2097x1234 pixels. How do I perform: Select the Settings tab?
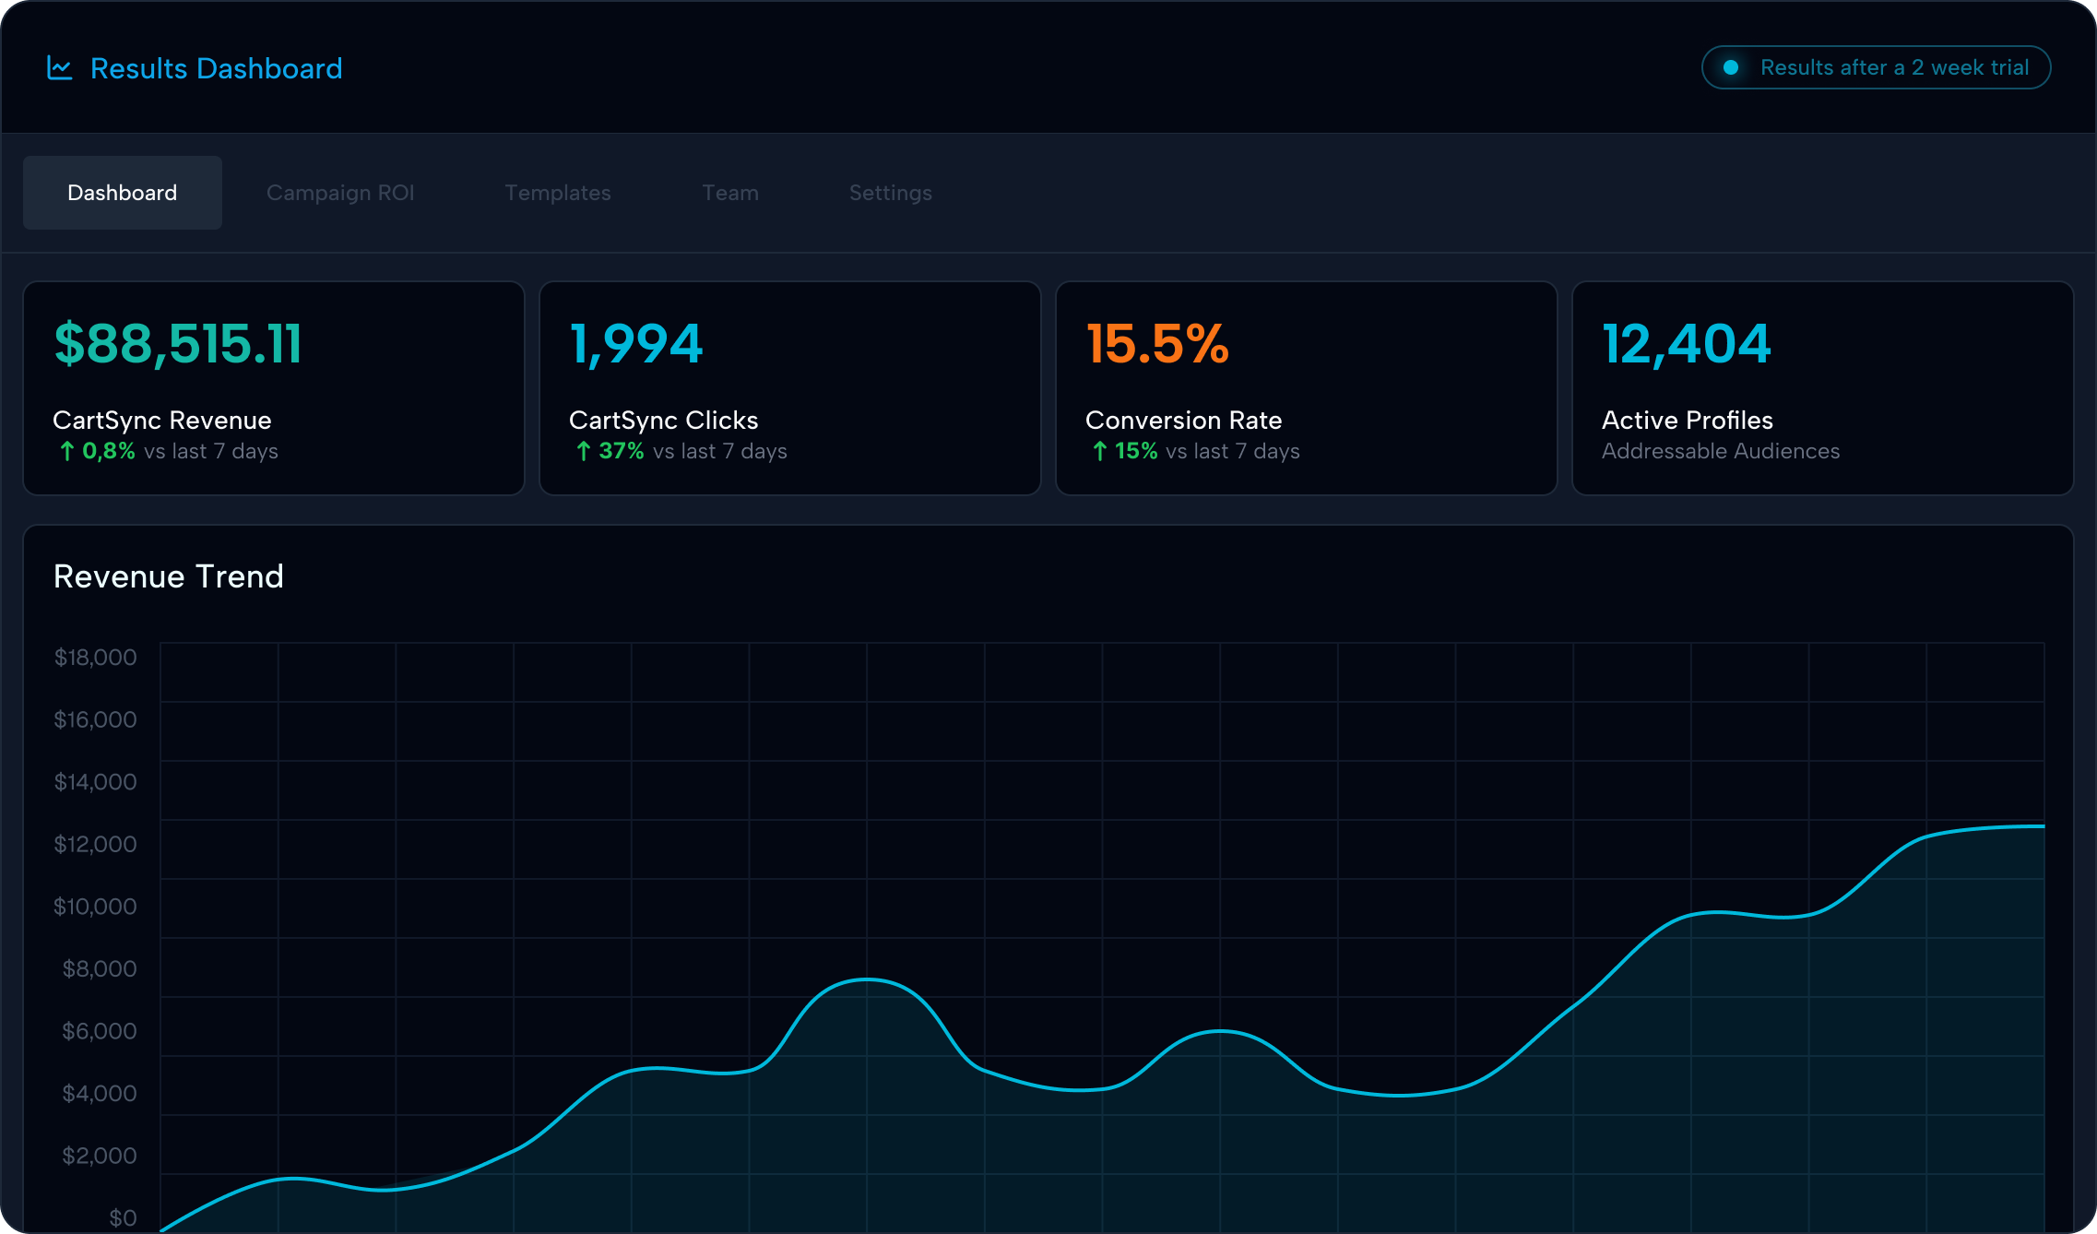click(890, 193)
